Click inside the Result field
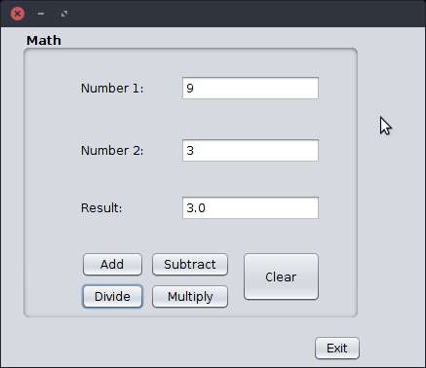Image resolution: width=426 pixels, height=368 pixels. (251, 207)
